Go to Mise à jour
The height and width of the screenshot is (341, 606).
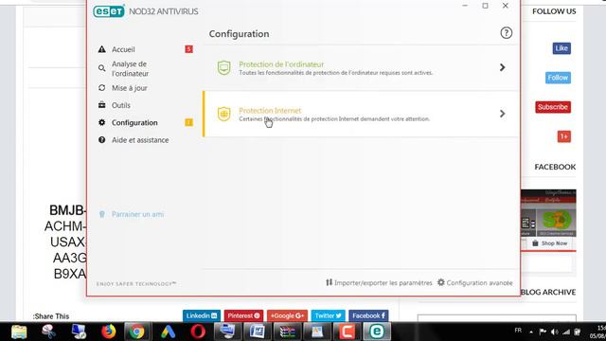coord(130,88)
